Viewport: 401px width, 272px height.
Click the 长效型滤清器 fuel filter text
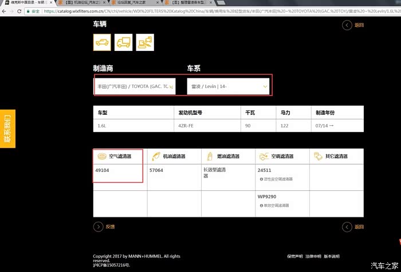point(214,173)
